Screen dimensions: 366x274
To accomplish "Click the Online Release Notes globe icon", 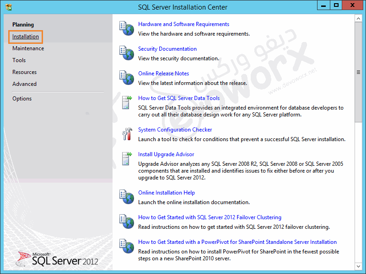I will point(127,78).
